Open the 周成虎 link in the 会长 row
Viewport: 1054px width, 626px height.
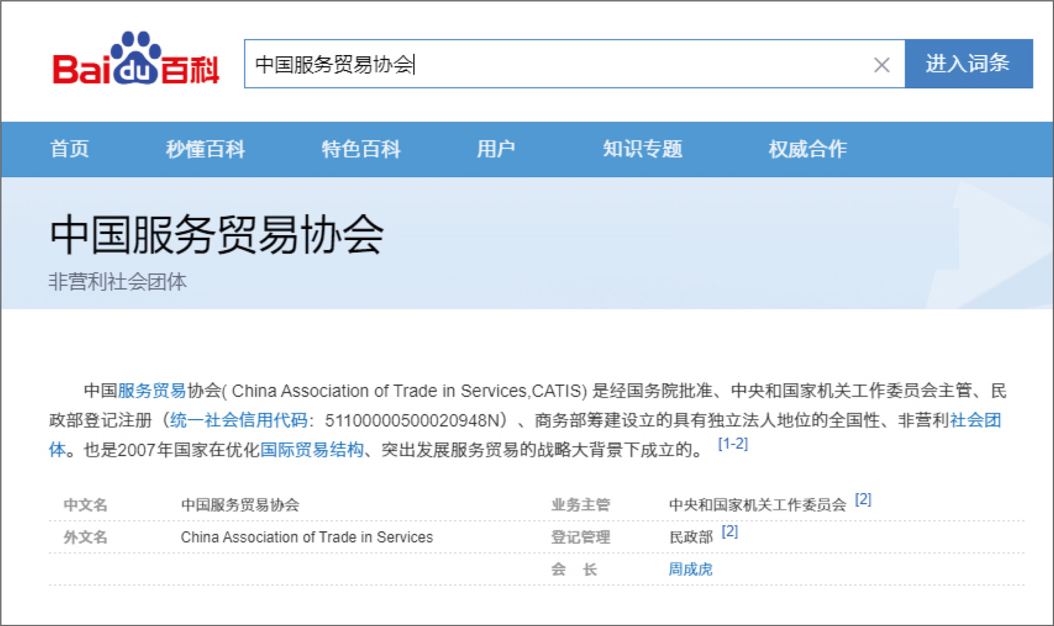coord(690,569)
